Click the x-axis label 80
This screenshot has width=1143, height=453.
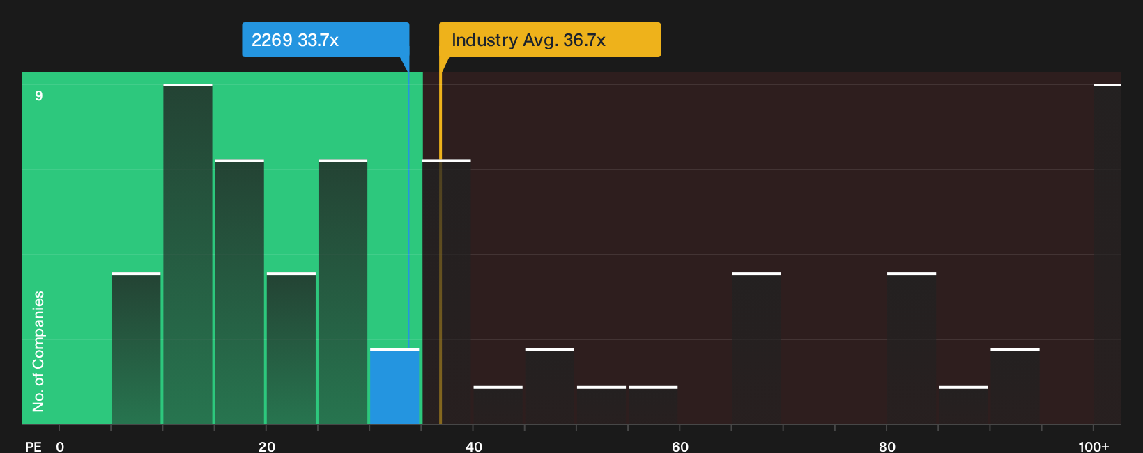click(887, 446)
